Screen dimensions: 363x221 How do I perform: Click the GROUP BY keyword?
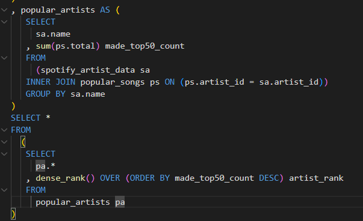(x=46, y=94)
